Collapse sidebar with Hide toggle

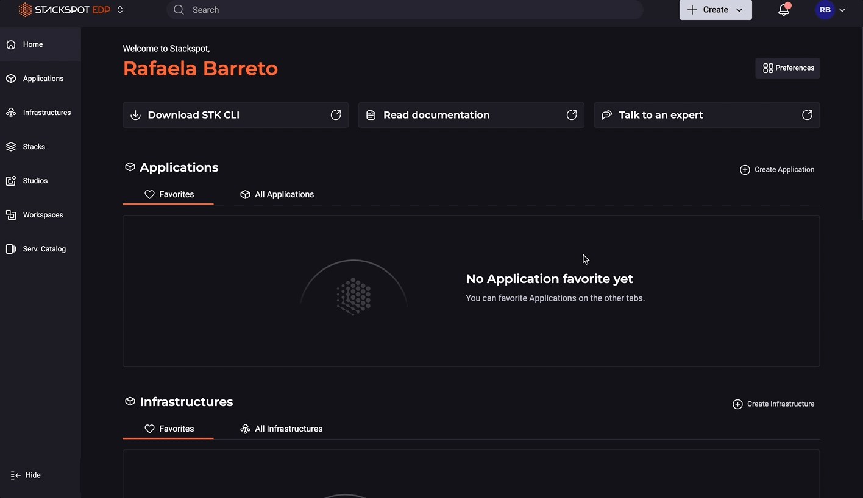point(26,475)
